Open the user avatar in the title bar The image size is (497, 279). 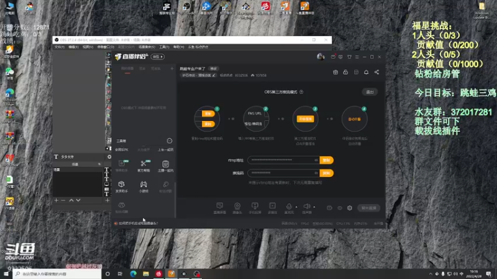pos(321,56)
